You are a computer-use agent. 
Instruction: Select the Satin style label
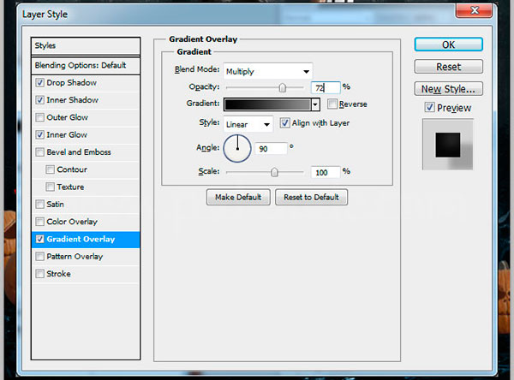coord(55,204)
